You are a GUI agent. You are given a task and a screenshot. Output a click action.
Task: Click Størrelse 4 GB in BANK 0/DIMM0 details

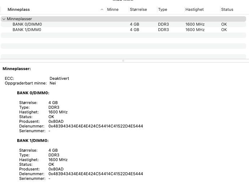pos(53,103)
